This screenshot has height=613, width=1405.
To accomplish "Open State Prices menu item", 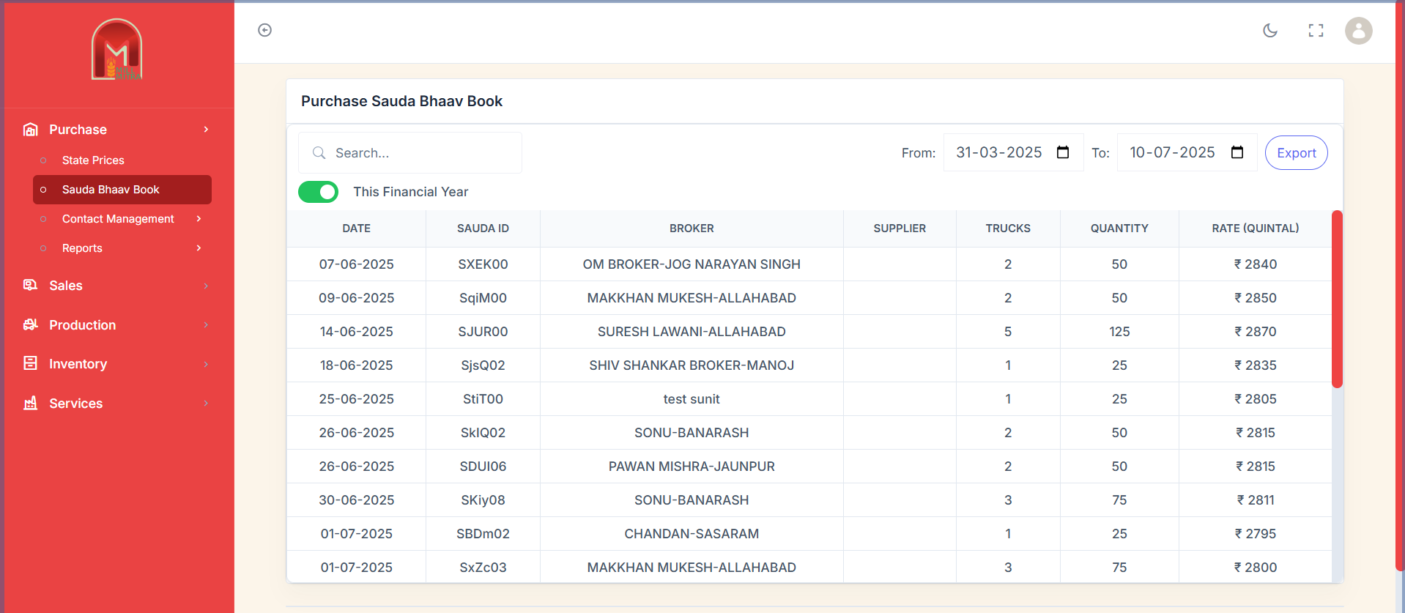I will click(x=93, y=160).
